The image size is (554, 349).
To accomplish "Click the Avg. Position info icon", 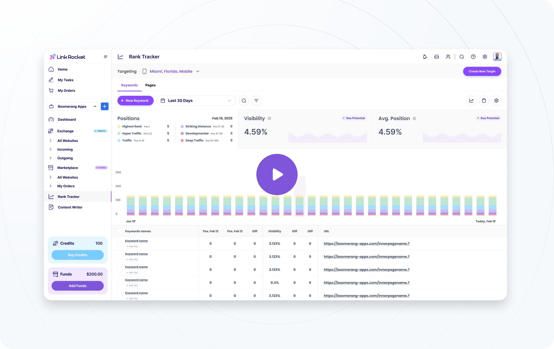I will pos(414,118).
